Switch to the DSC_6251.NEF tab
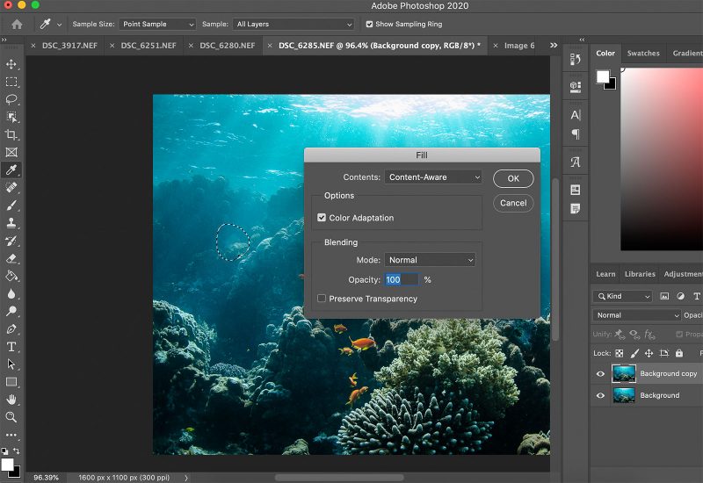The height and width of the screenshot is (483, 703). point(149,46)
